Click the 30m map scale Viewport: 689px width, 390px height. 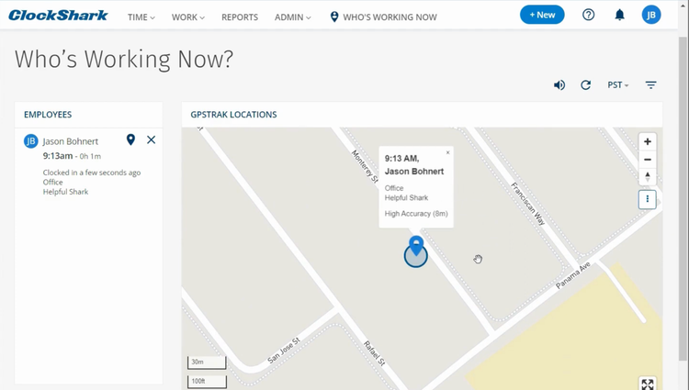click(x=207, y=362)
